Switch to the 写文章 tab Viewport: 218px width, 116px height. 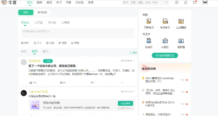[x=39, y=23]
